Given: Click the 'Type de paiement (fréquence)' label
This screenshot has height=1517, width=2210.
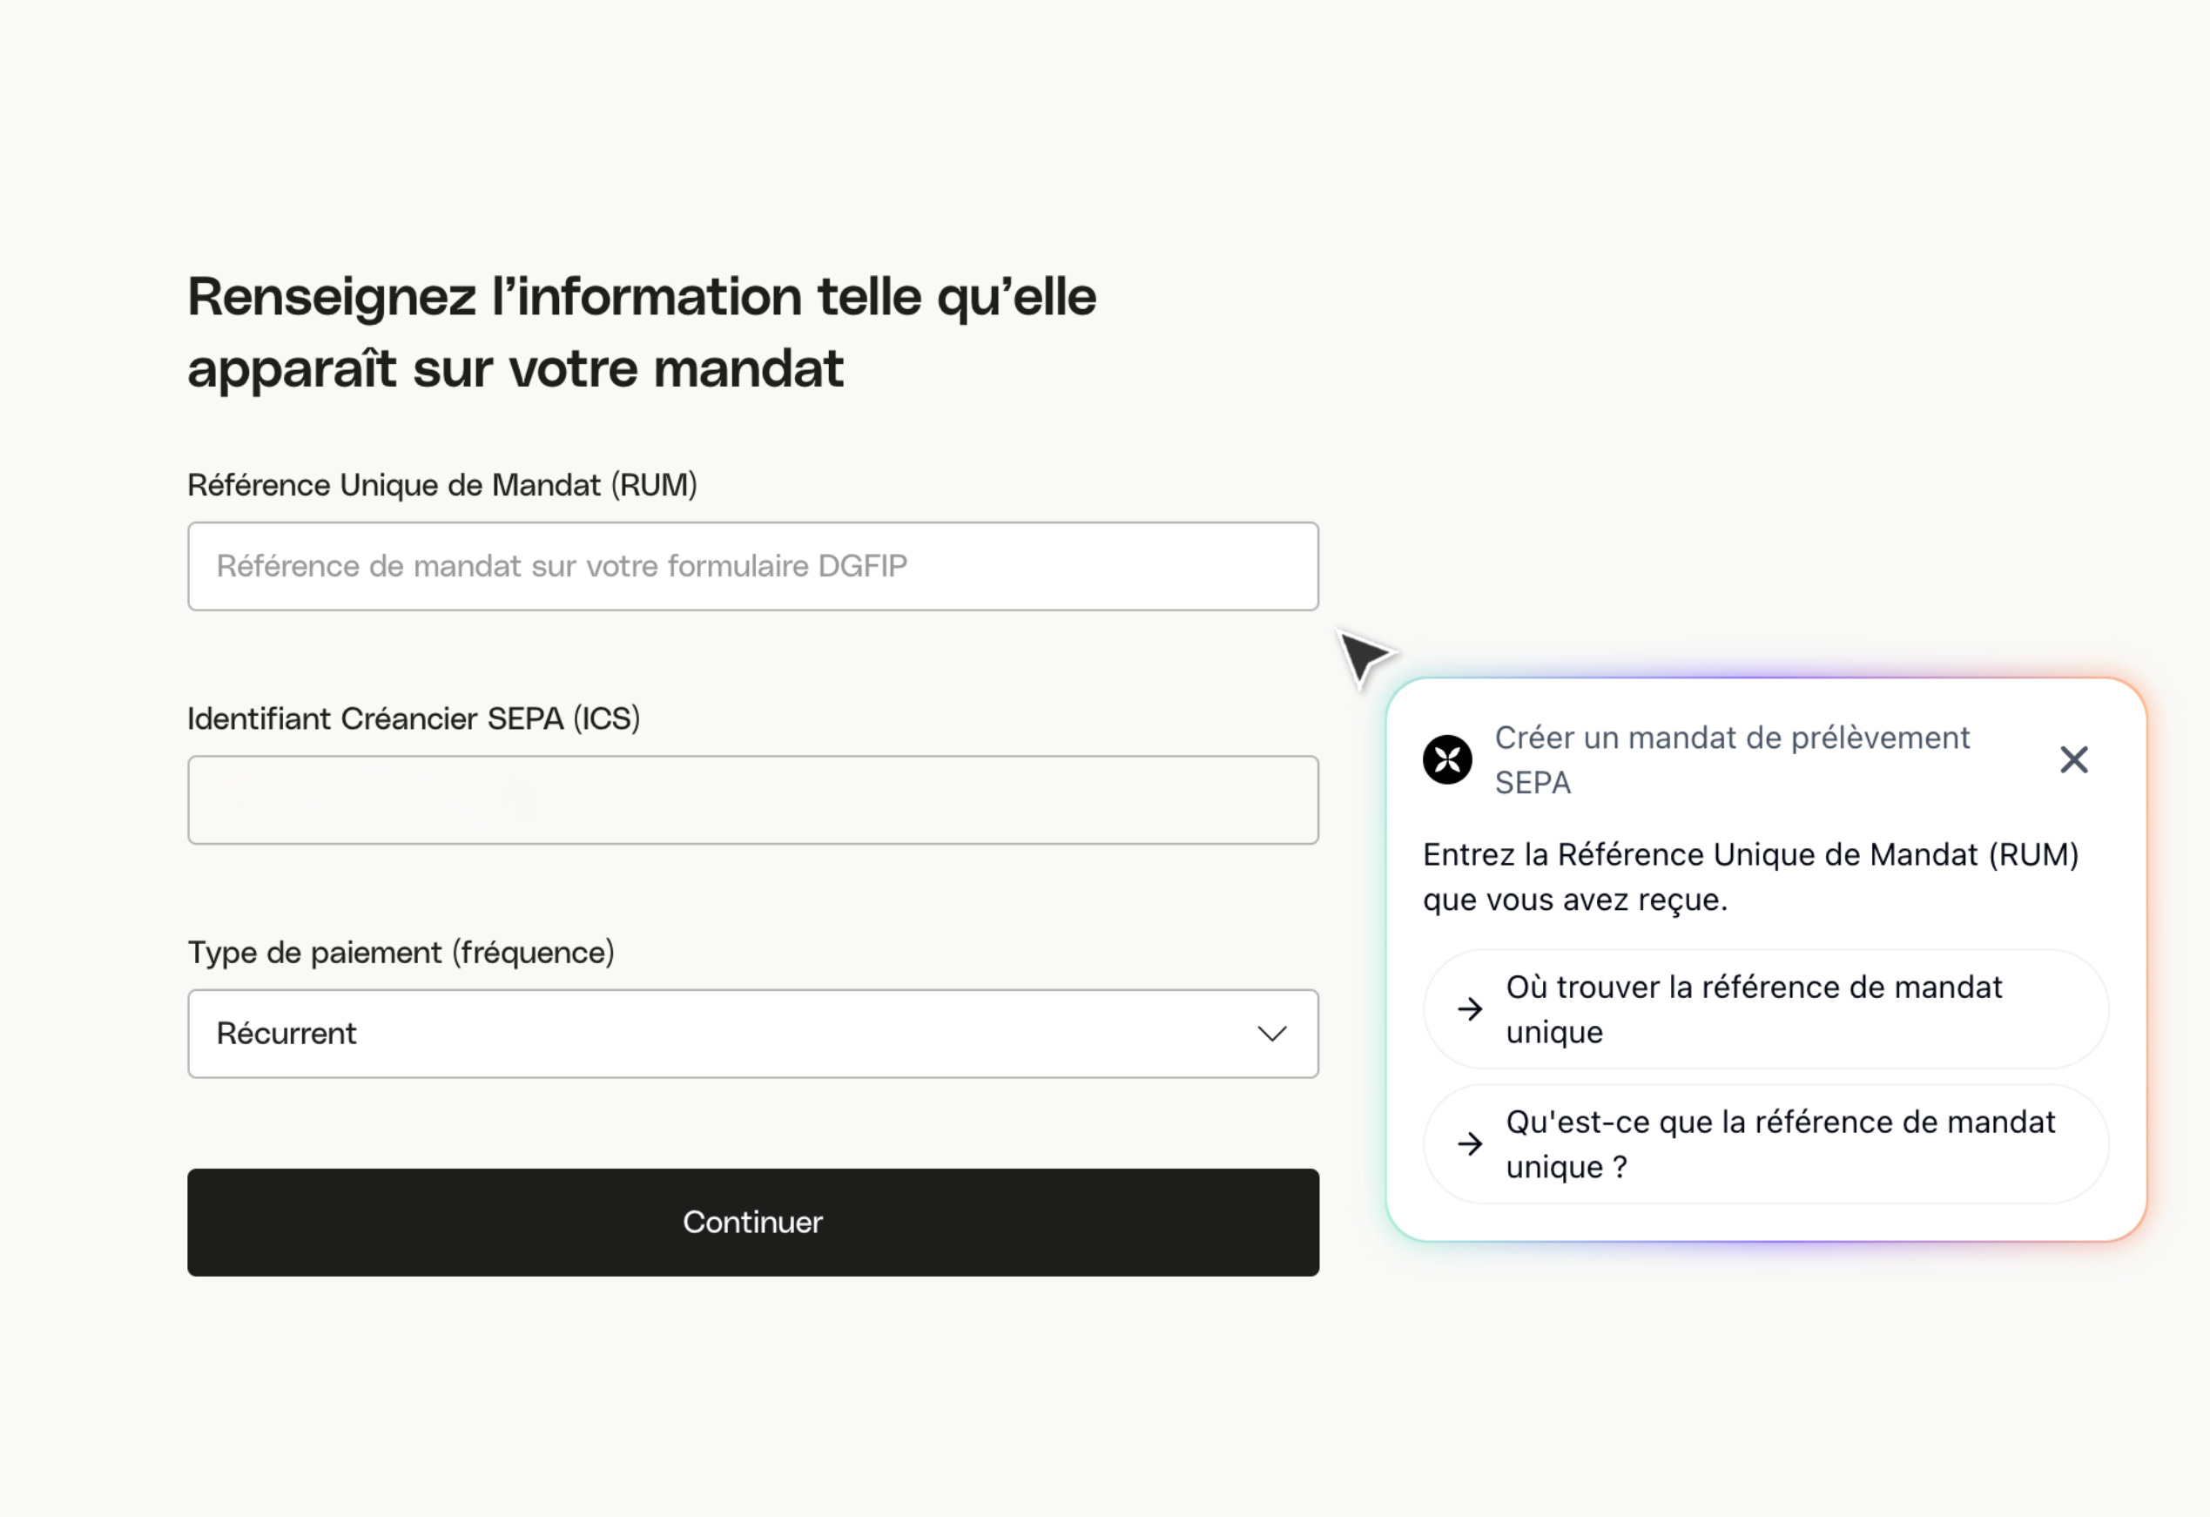Looking at the screenshot, I should tap(401, 953).
